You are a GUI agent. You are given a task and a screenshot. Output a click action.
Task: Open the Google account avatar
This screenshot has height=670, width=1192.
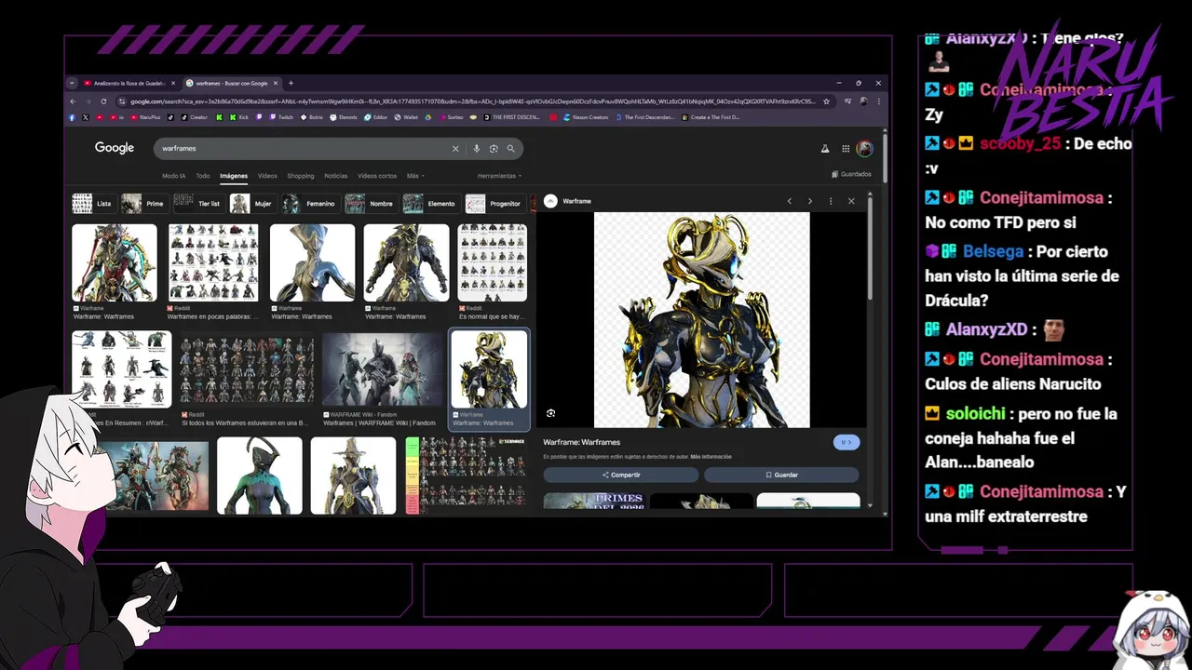865,149
